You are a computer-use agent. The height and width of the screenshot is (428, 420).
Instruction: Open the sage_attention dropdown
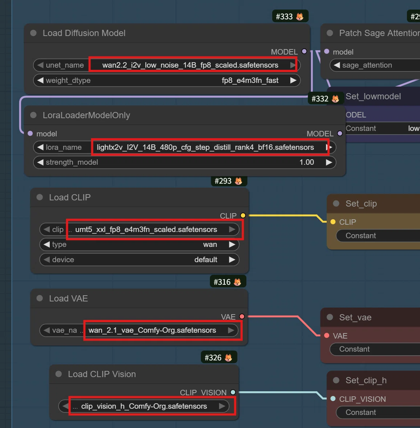pyautogui.click(x=375, y=65)
